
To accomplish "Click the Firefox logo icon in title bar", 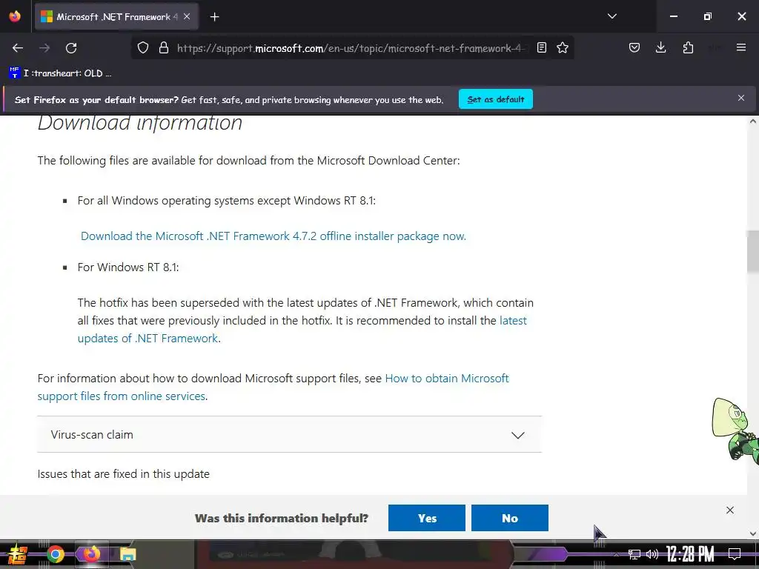I will [15, 16].
